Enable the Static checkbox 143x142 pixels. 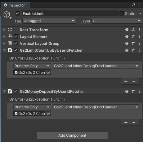122,13
